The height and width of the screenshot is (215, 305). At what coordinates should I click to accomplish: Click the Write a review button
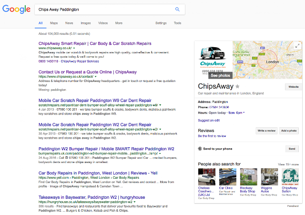pos(266,131)
